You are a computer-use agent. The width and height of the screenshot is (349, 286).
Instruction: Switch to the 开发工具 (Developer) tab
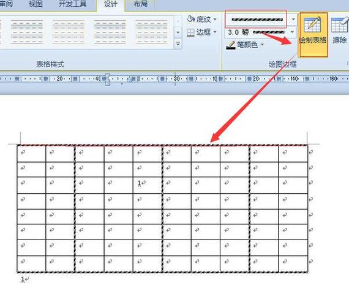tap(73, 4)
